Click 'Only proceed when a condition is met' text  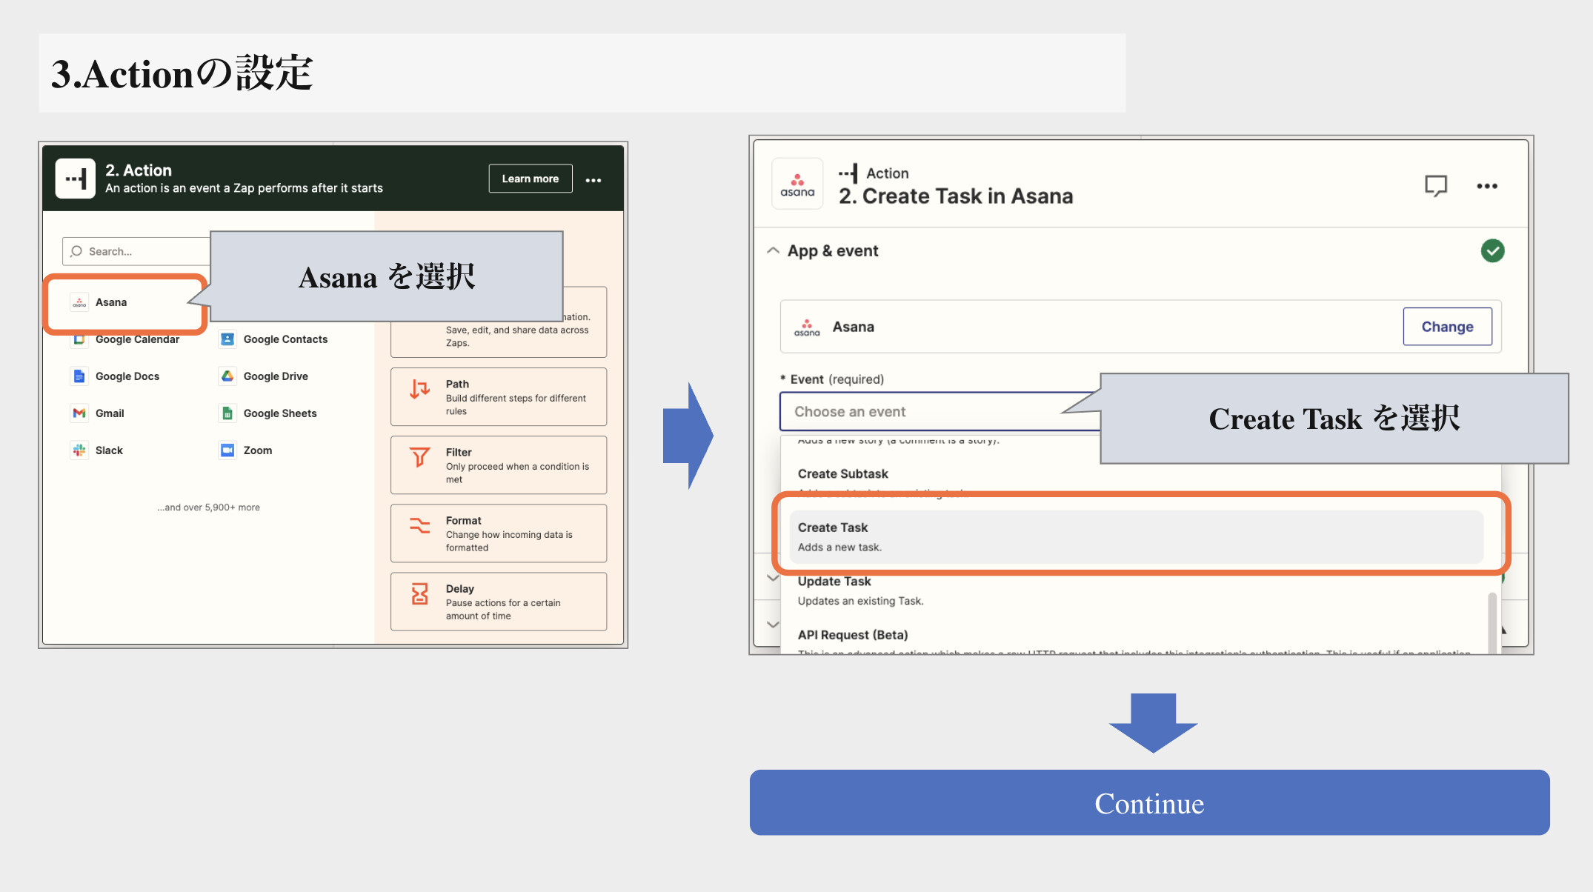coord(517,473)
